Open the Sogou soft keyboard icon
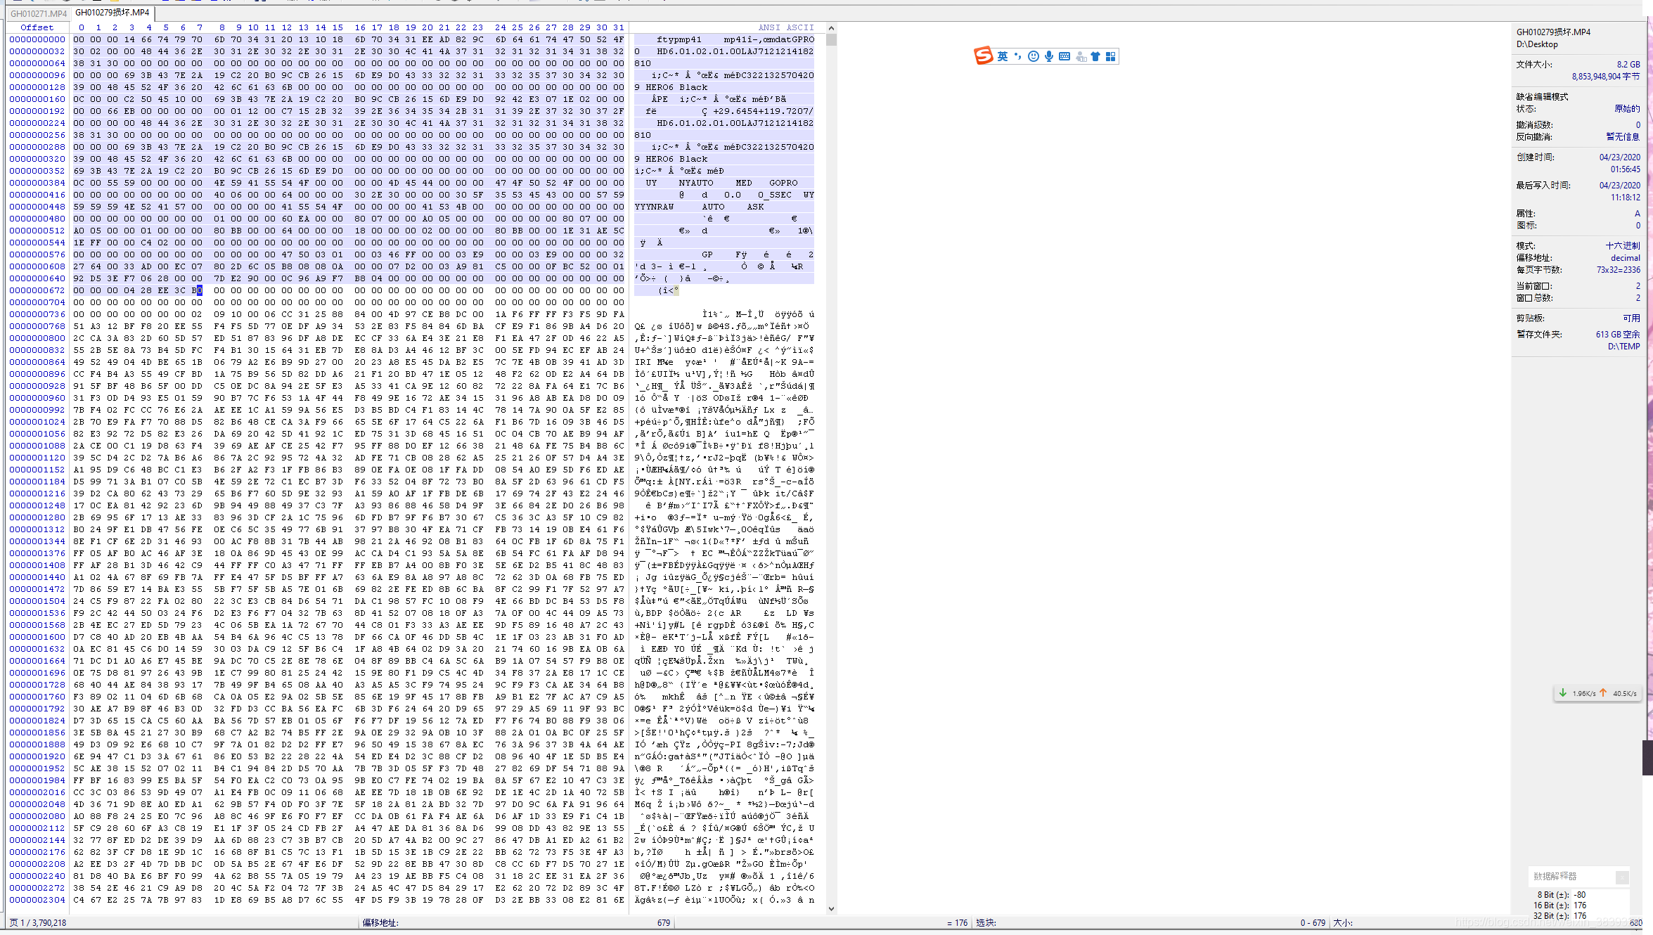Image resolution: width=1653 pixels, height=935 pixels. pyautogui.click(x=1065, y=56)
